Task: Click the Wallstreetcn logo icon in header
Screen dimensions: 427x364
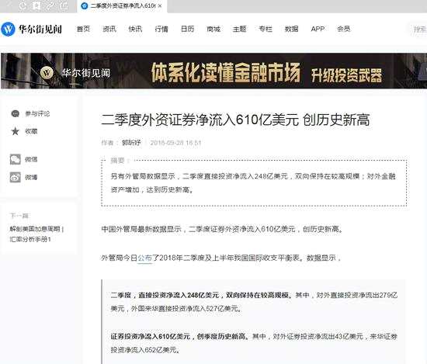Action: [8, 29]
